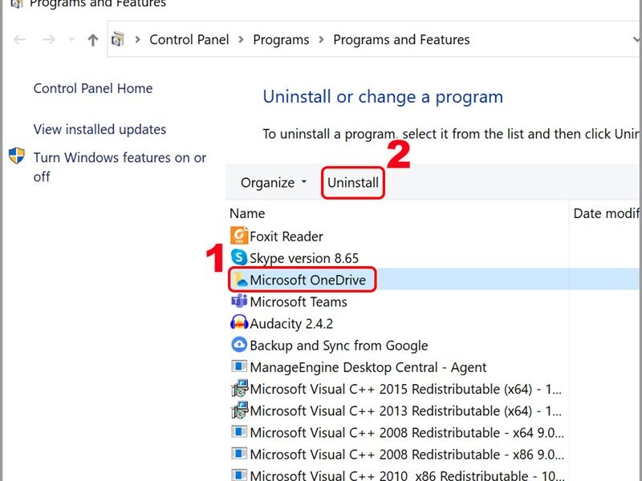Select the Microsoft OneDrive entry
This screenshot has height=481, width=642.
307,280
